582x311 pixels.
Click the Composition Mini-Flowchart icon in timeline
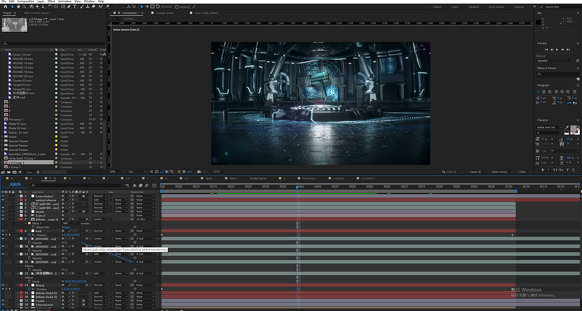[x=127, y=186]
